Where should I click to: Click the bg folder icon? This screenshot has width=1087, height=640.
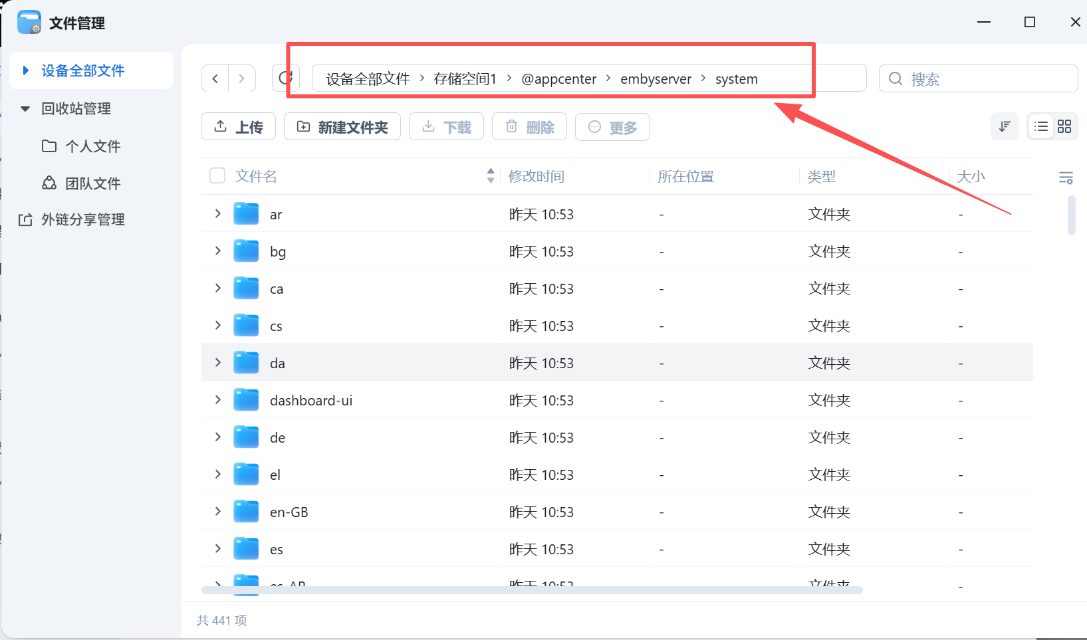click(x=246, y=251)
